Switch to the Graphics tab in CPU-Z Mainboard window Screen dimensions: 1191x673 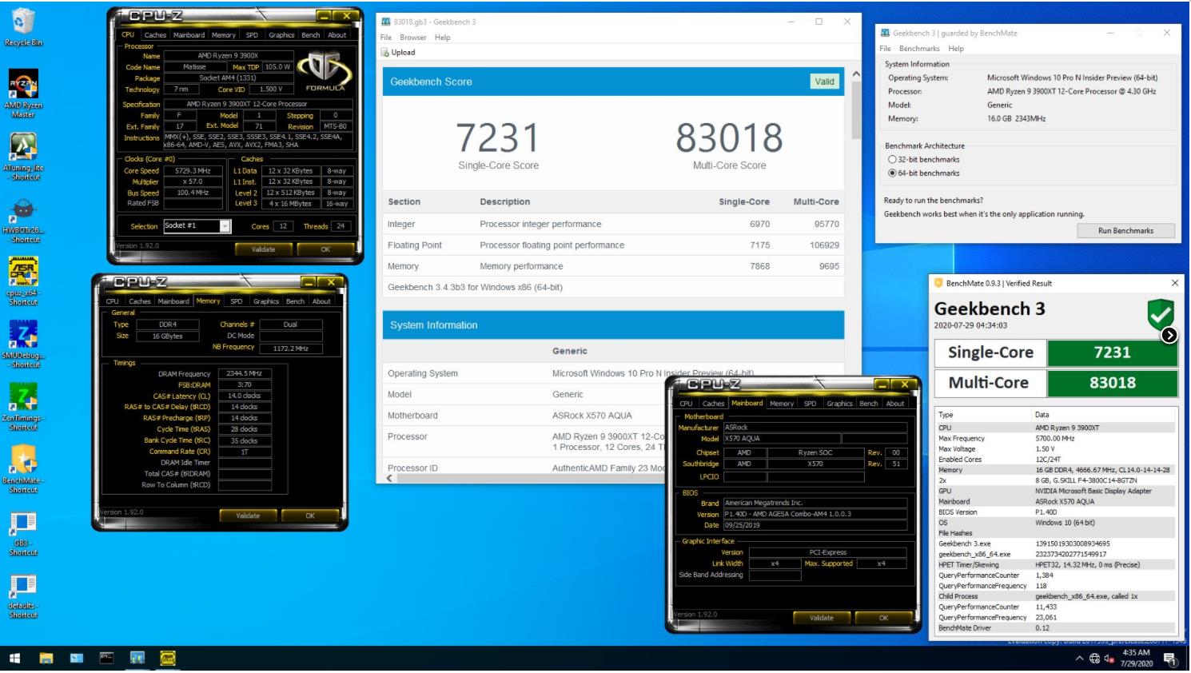point(840,404)
